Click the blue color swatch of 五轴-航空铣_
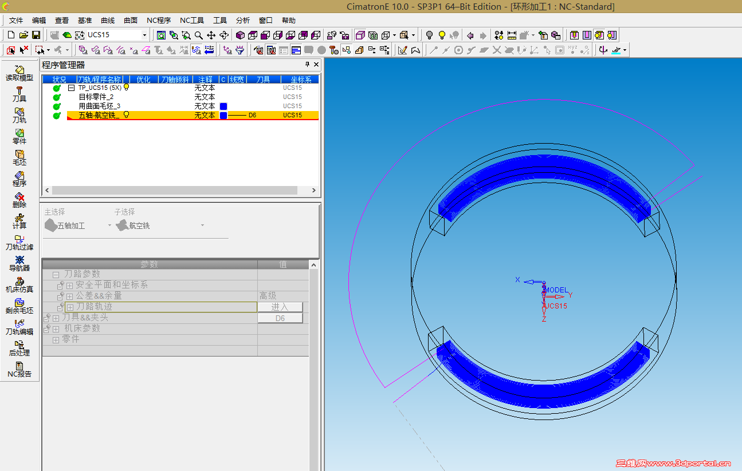 click(223, 116)
